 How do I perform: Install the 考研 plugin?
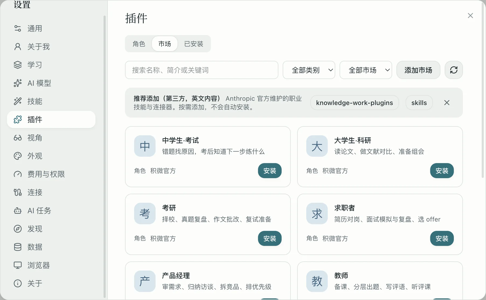pos(270,238)
